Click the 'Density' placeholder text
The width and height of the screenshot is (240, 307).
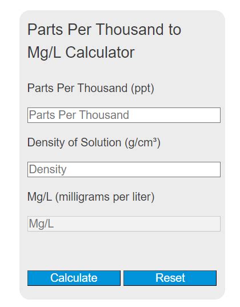point(48,169)
